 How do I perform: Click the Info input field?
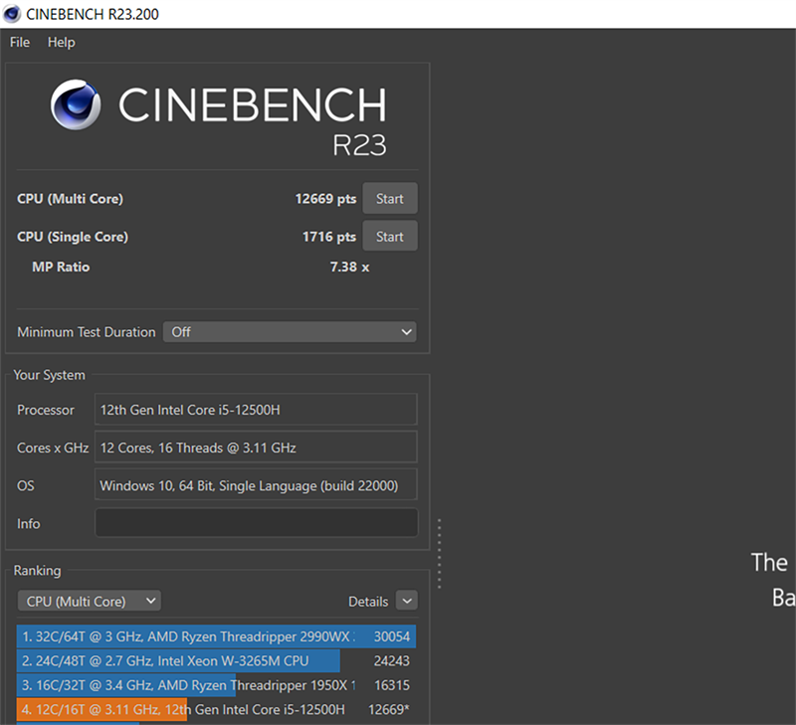point(257,522)
